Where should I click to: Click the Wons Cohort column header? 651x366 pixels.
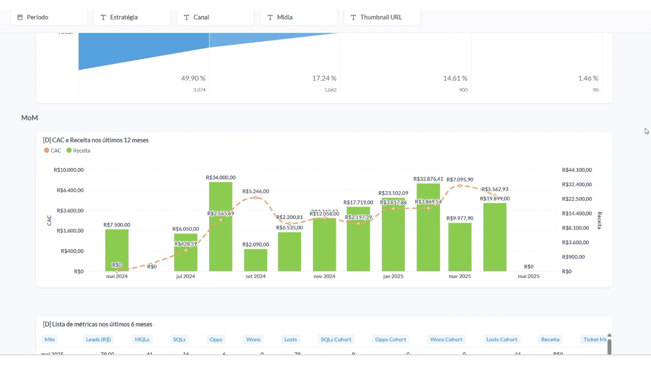click(x=446, y=340)
